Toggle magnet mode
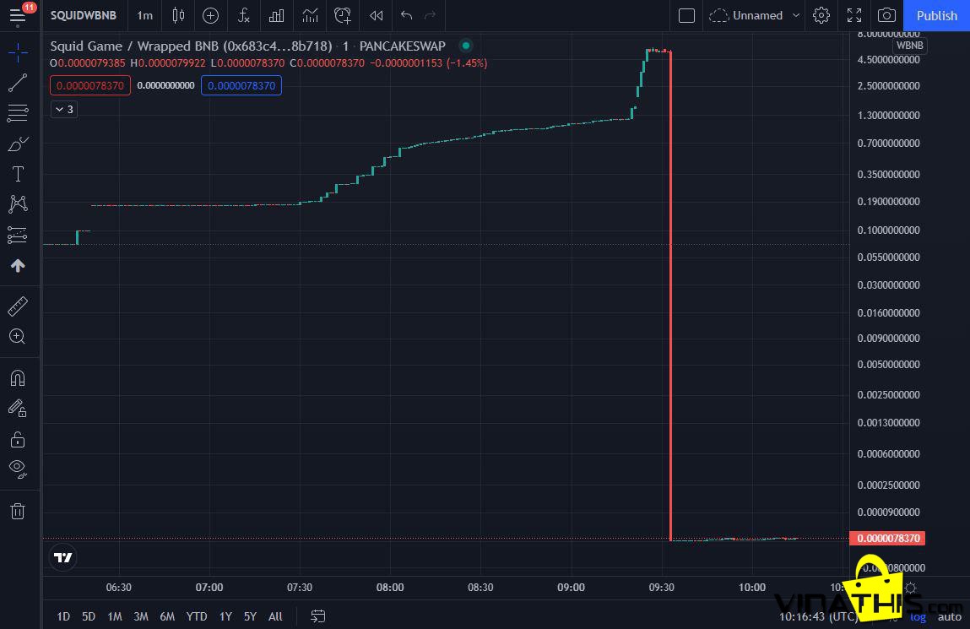This screenshot has height=629, width=970. coord(18,378)
